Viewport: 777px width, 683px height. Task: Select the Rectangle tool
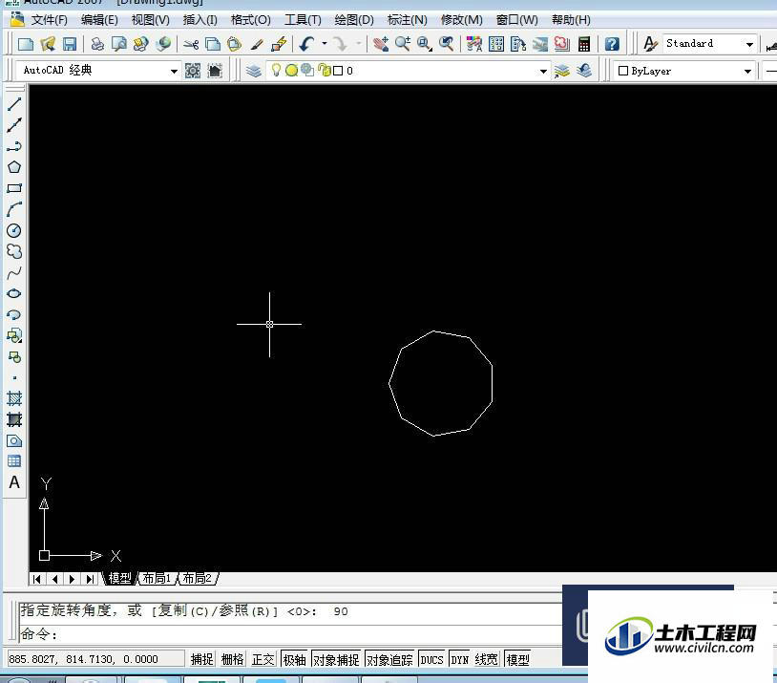coord(14,188)
